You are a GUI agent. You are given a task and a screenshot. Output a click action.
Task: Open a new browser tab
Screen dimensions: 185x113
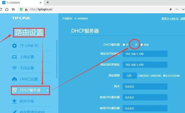[48, 2]
